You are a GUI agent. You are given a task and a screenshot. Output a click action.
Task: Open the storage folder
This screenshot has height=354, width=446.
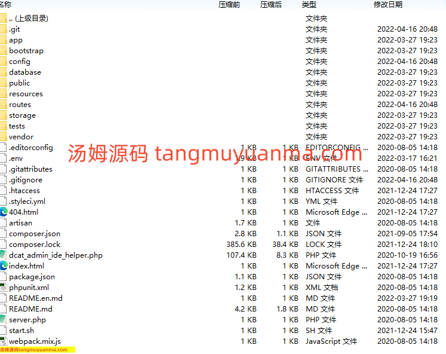coord(22,115)
